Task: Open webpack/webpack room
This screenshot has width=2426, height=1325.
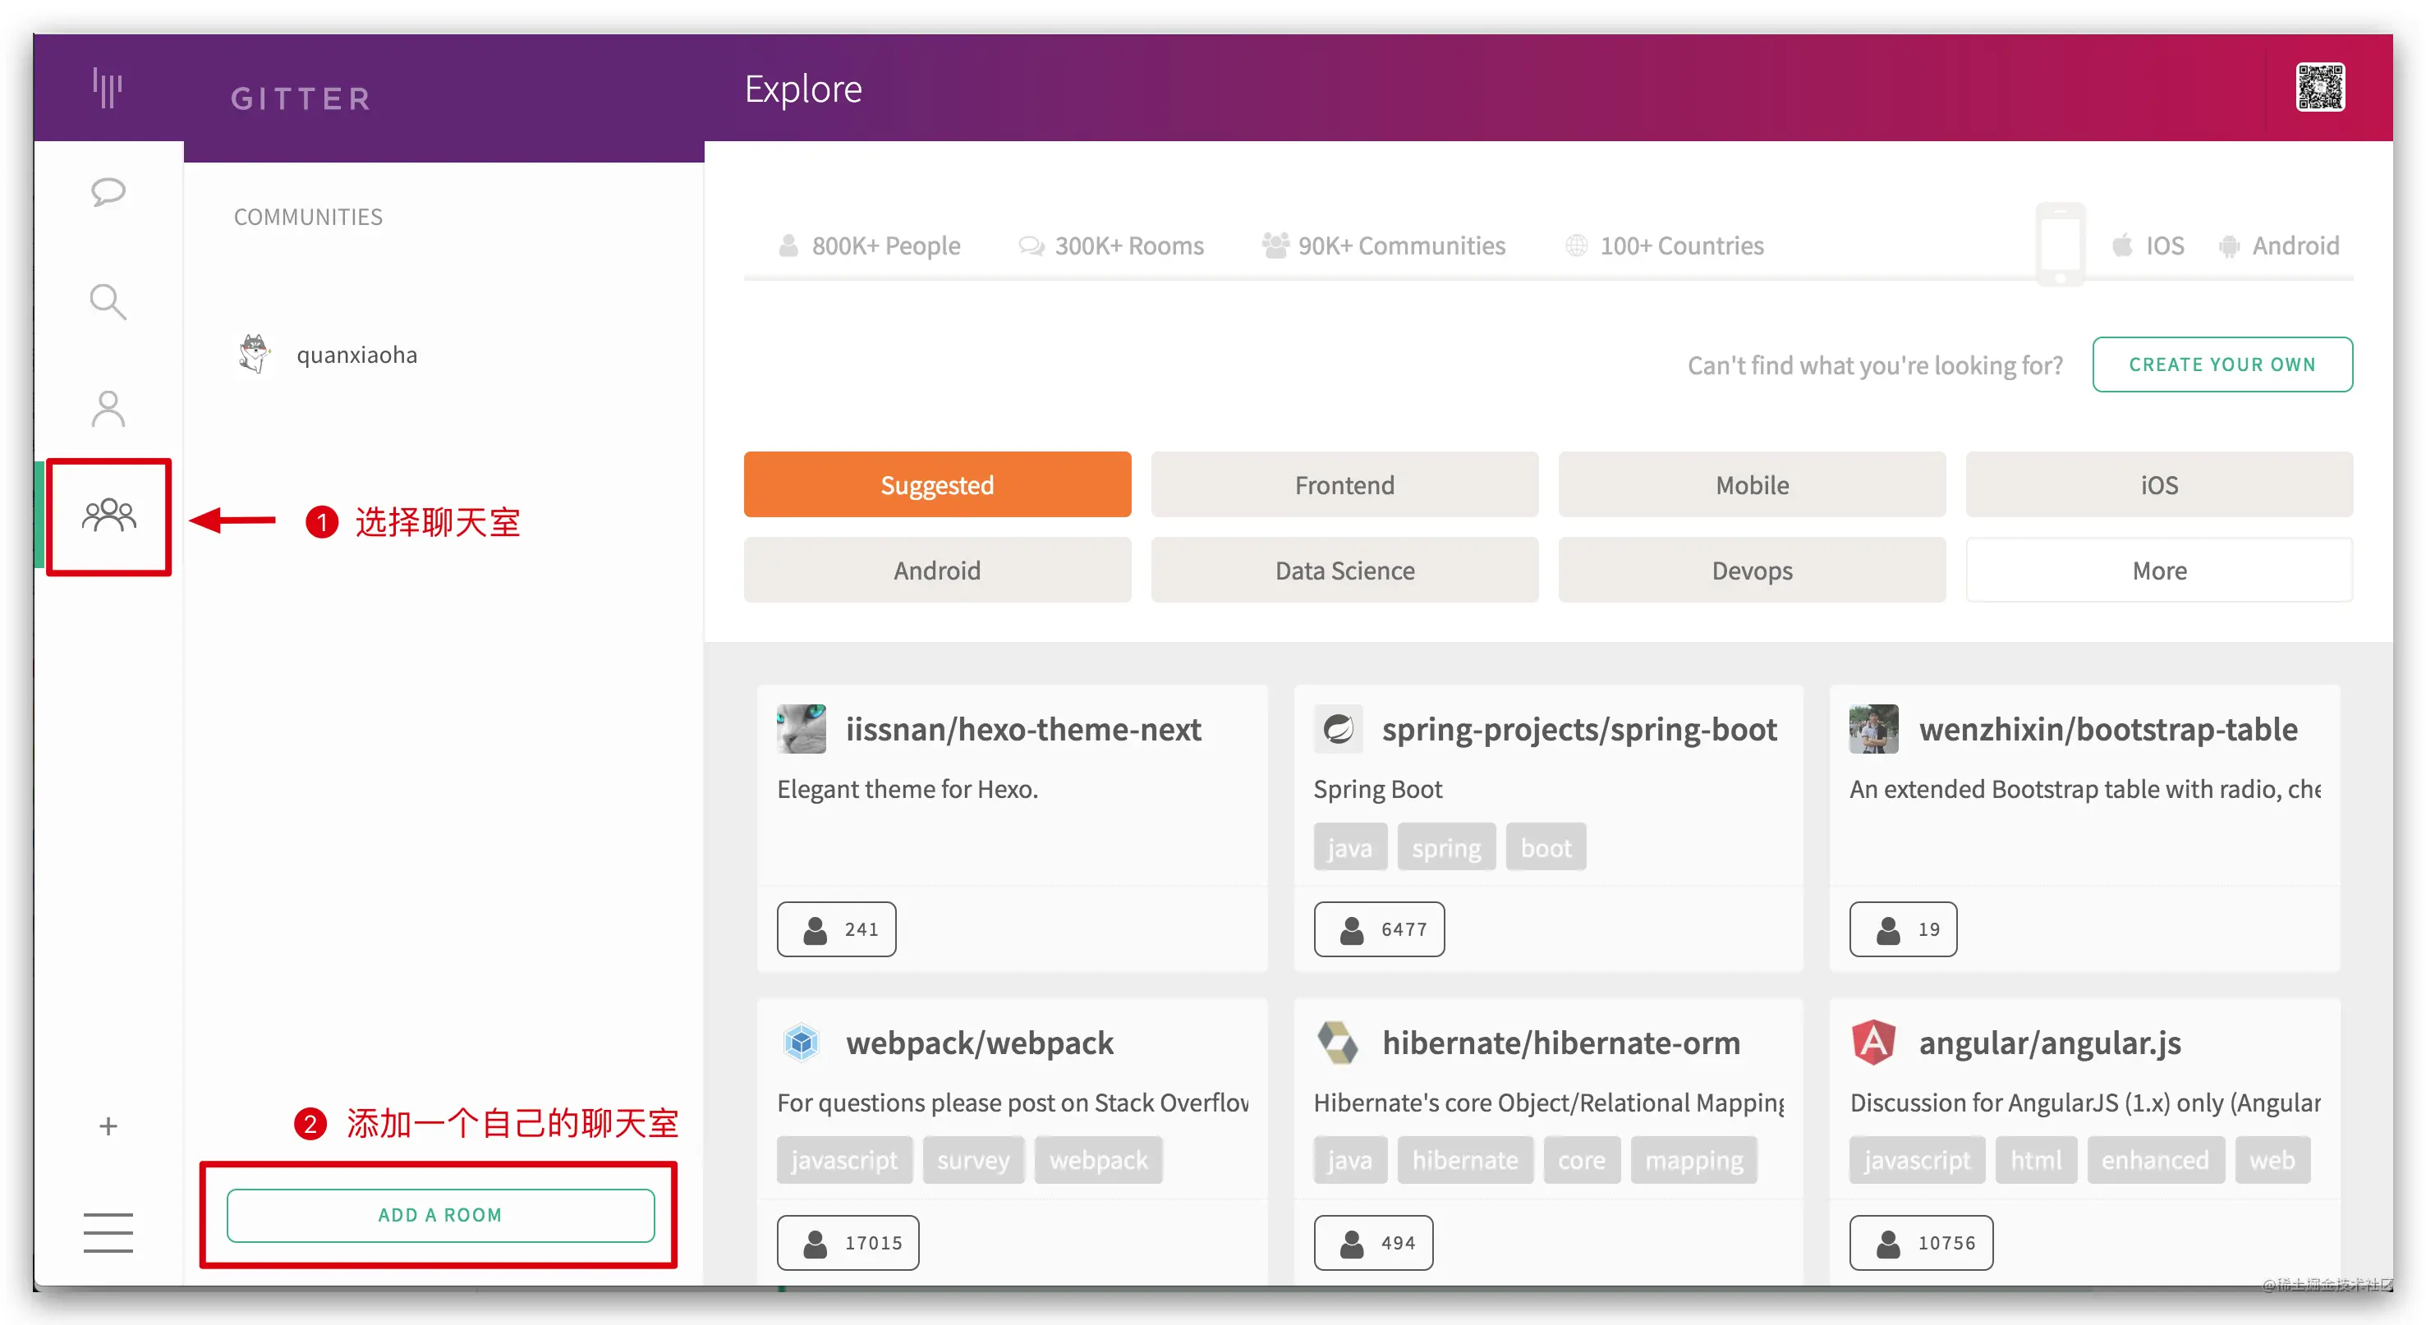Action: pyautogui.click(x=980, y=1043)
